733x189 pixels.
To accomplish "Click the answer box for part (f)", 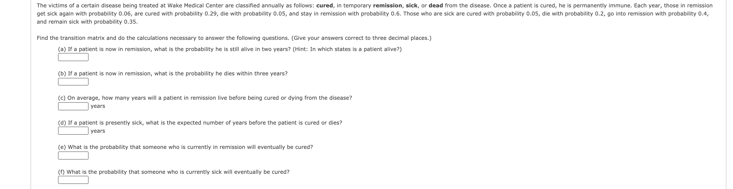I will tap(73, 180).
